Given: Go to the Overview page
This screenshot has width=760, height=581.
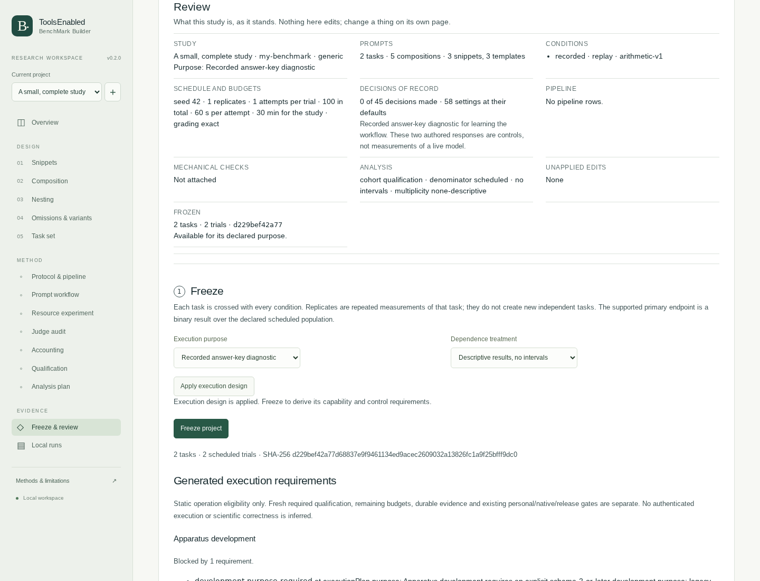Looking at the screenshot, I should (x=66, y=123).
